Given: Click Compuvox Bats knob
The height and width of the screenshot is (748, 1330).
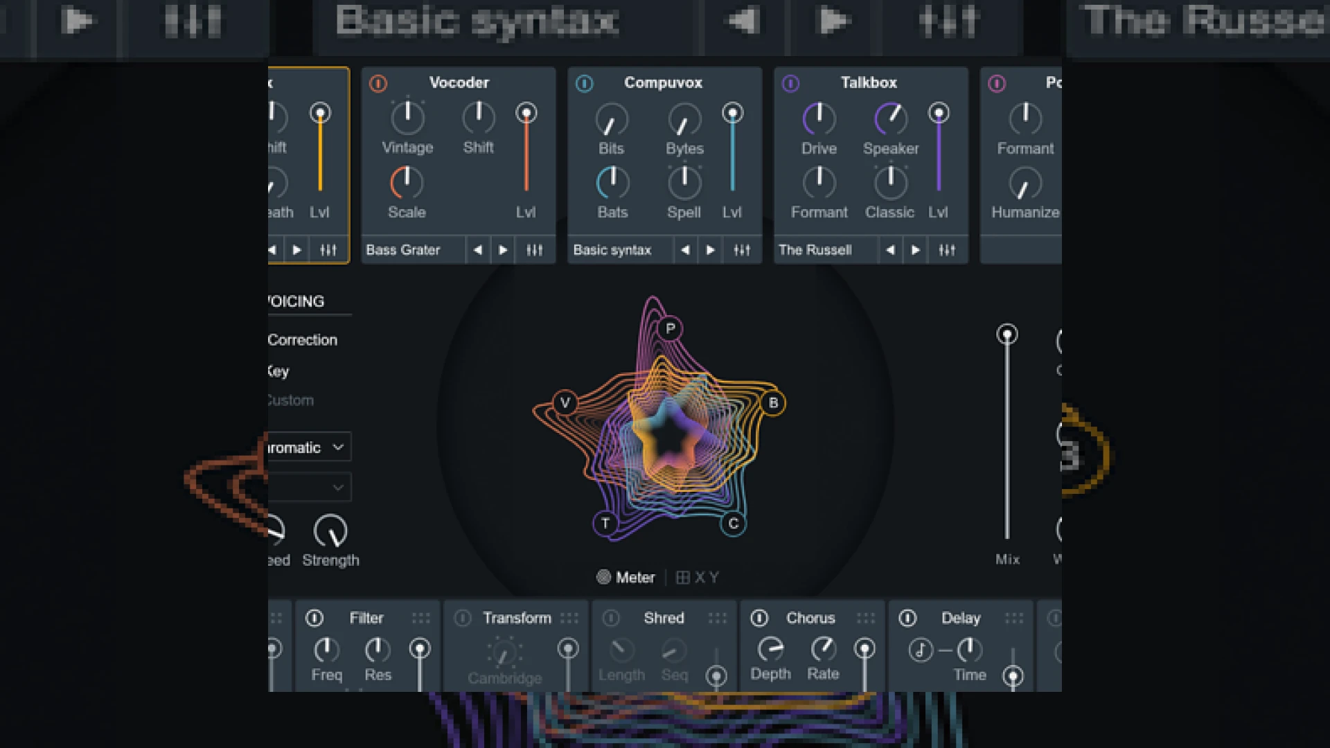Looking at the screenshot, I should coord(612,183).
